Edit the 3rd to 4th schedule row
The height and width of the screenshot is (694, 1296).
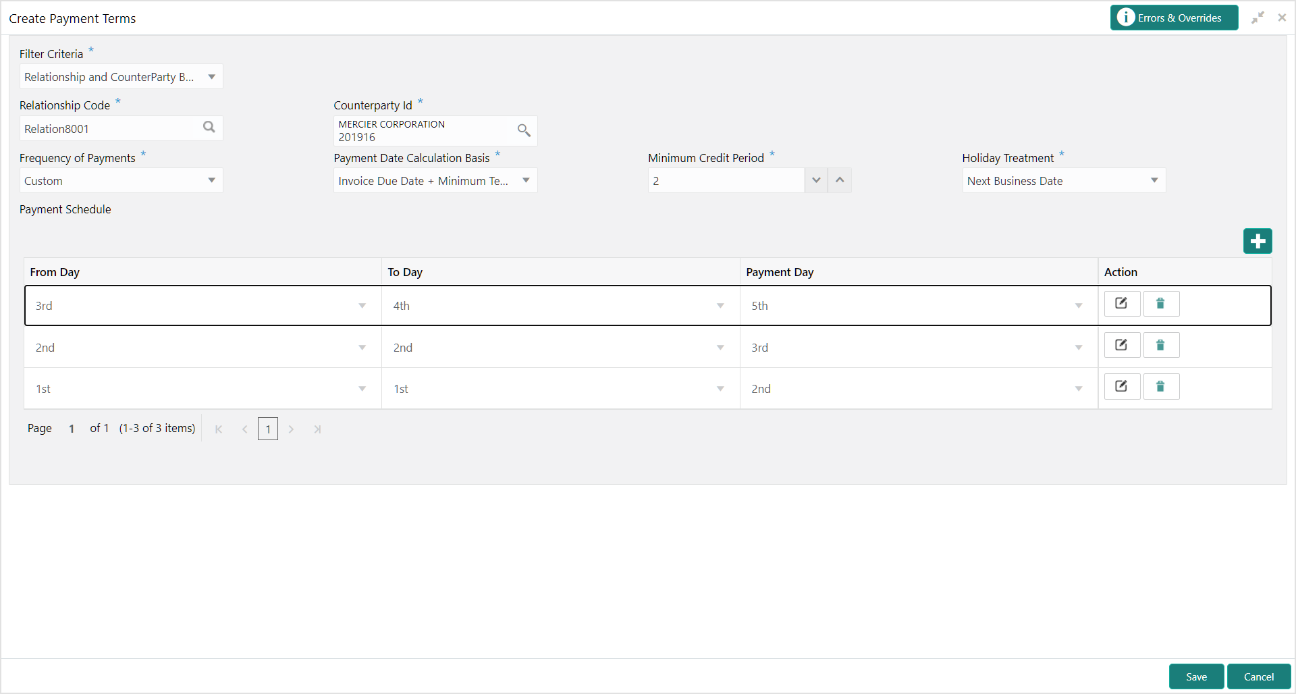[1122, 304]
